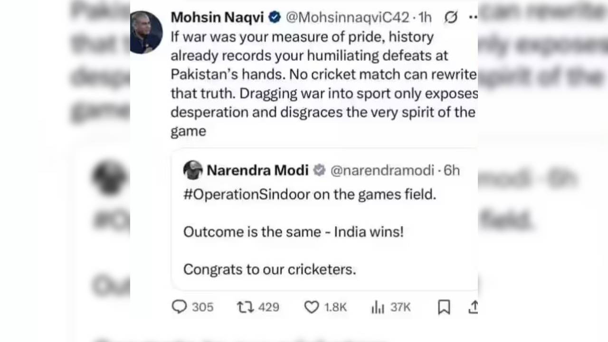Open view analytics bar chart icon
The image size is (608, 342).
378,307
